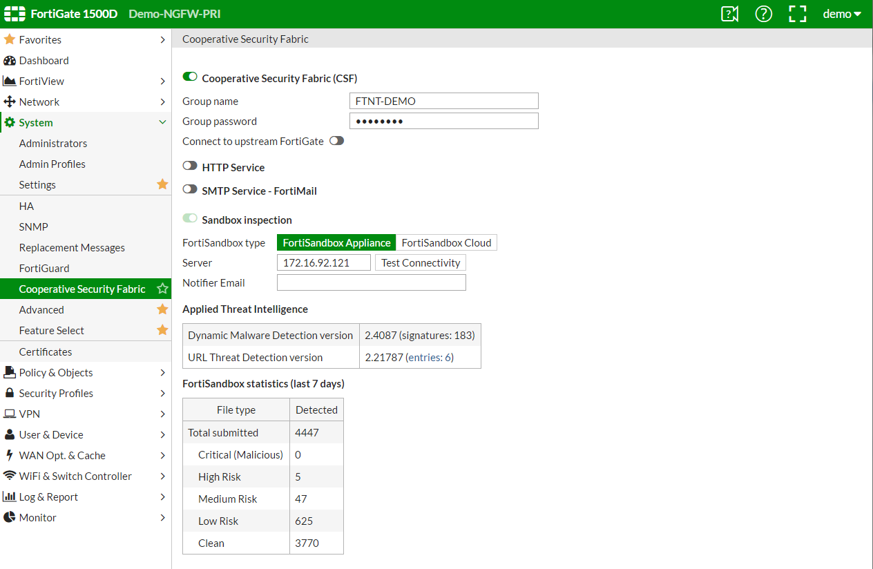Click the Log & Report bar chart icon
The width and height of the screenshot is (873, 569).
[x=9, y=496]
